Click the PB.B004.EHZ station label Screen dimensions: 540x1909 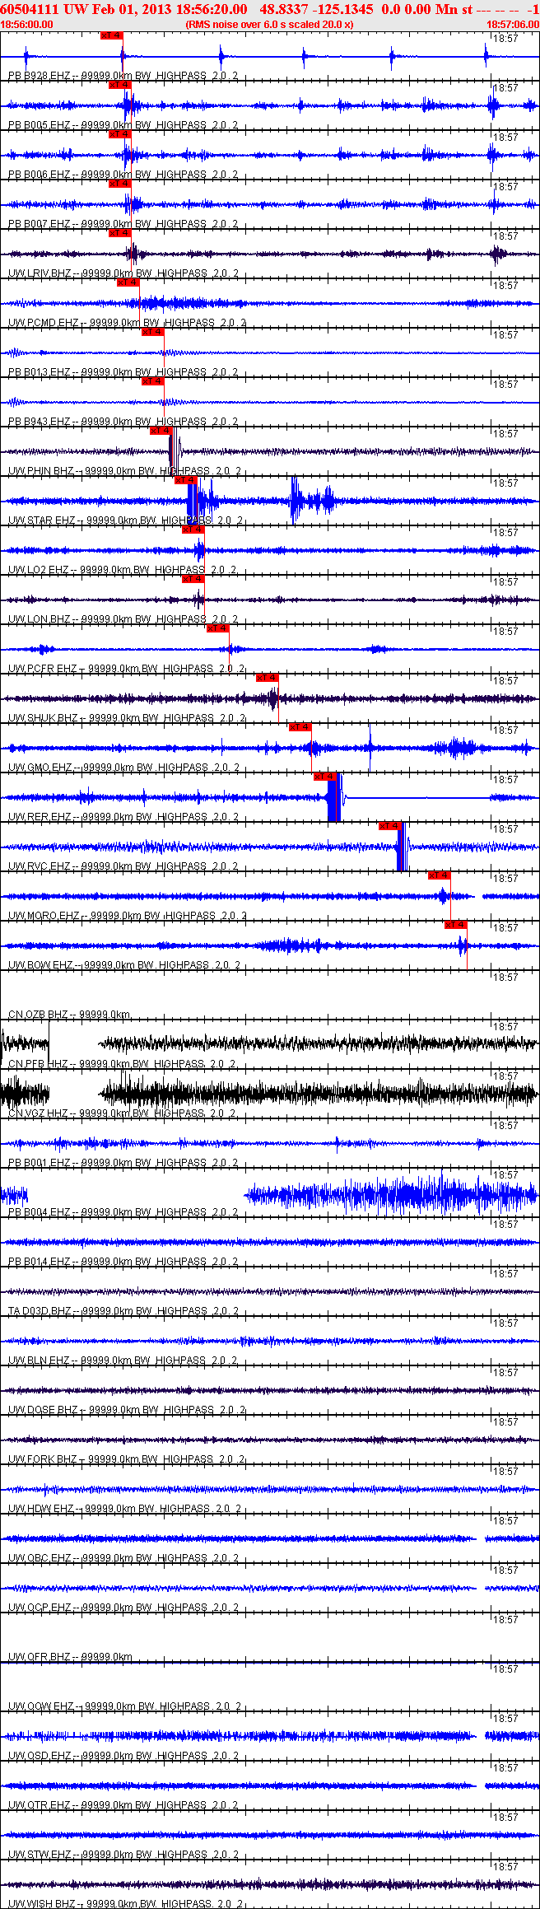point(40,1212)
